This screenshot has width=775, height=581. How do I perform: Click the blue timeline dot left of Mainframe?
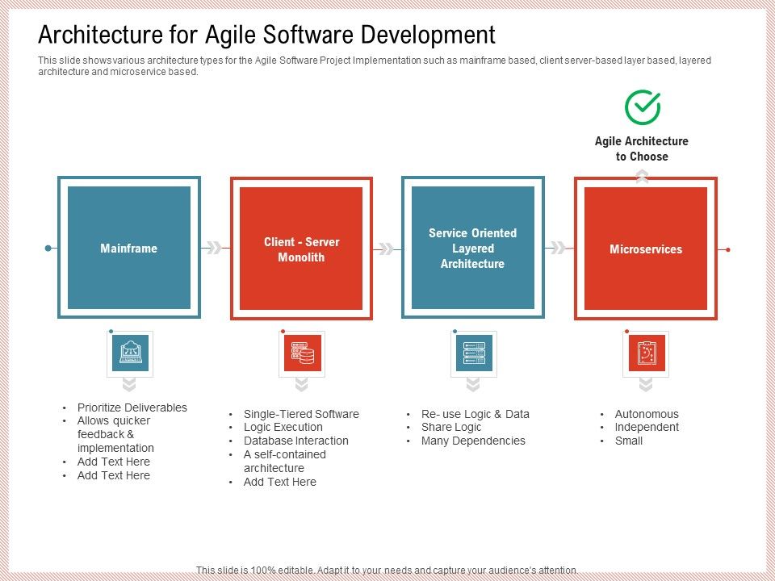click(x=48, y=248)
